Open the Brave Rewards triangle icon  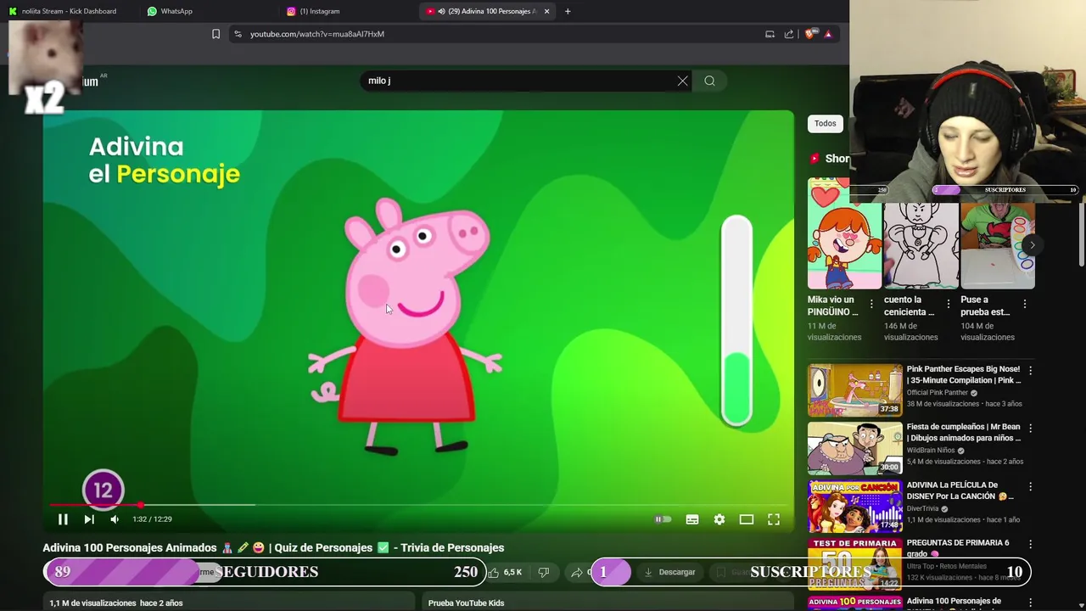(x=828, y=34)
